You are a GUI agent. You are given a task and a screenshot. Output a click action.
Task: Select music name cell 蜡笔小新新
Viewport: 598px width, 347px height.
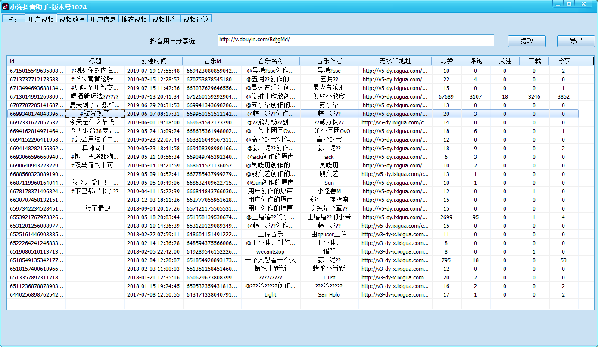pos(271,269)
